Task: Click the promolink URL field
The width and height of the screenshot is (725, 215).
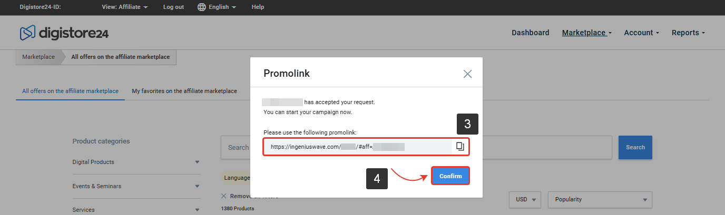Action: pos(358,147)
